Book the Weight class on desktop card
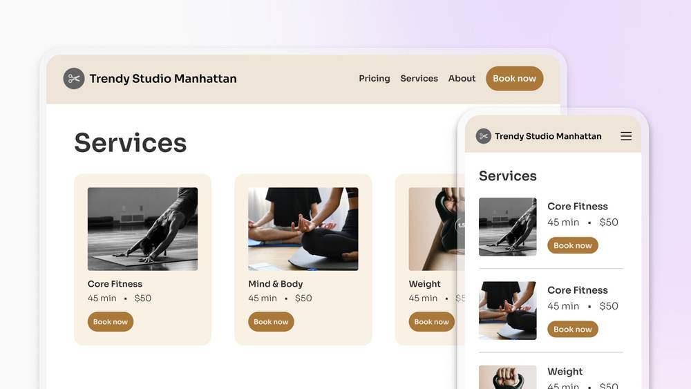This screenshot has width=691, height=389. point(431,321)
